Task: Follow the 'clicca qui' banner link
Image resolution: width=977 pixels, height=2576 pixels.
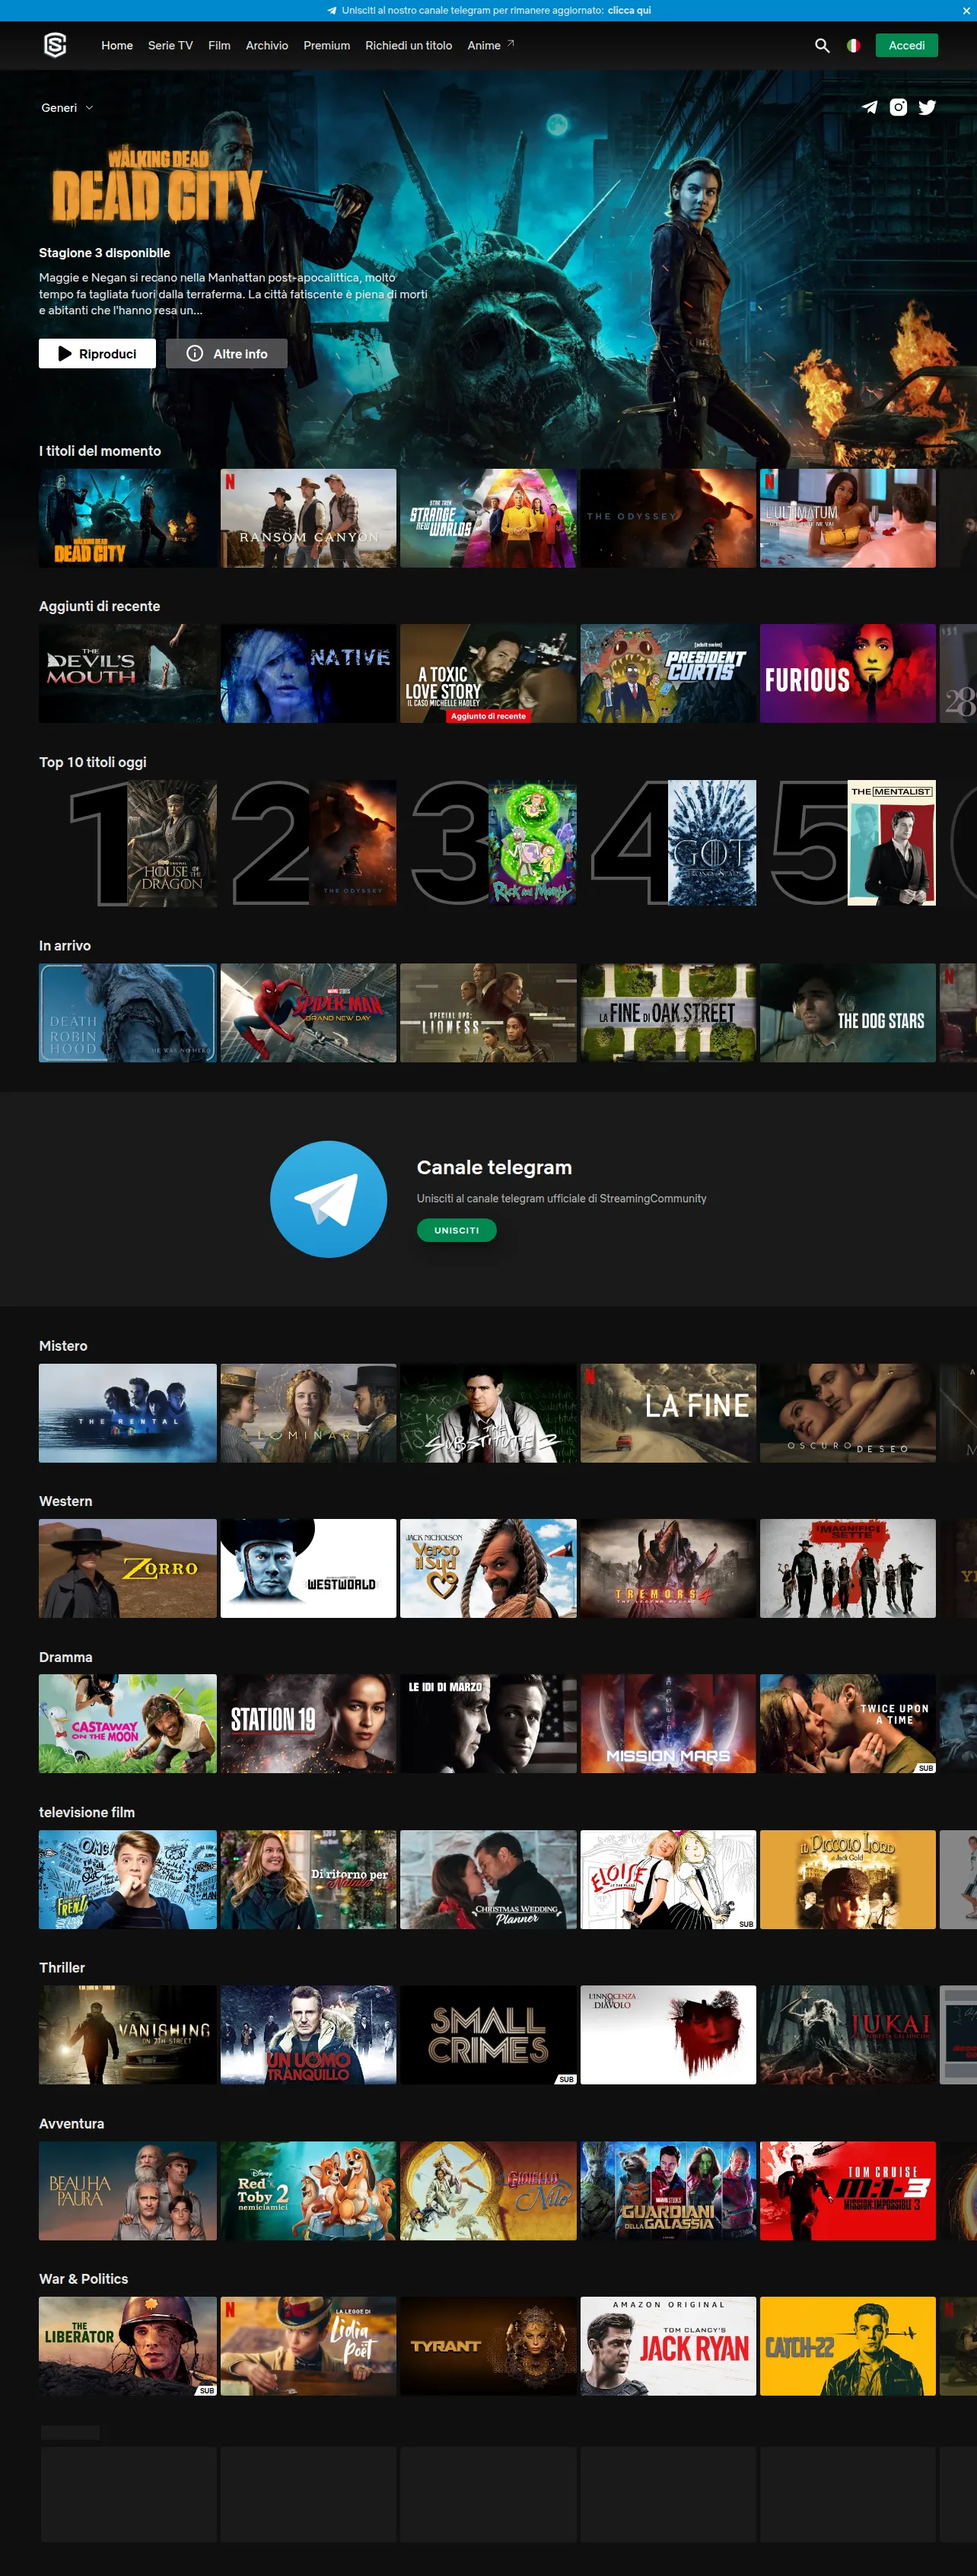Action: point(629,10)
